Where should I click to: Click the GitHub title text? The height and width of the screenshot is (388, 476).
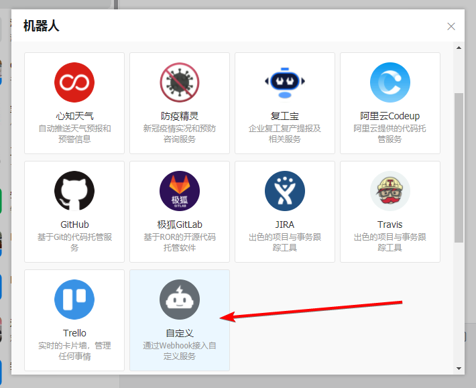click(74, 224)
